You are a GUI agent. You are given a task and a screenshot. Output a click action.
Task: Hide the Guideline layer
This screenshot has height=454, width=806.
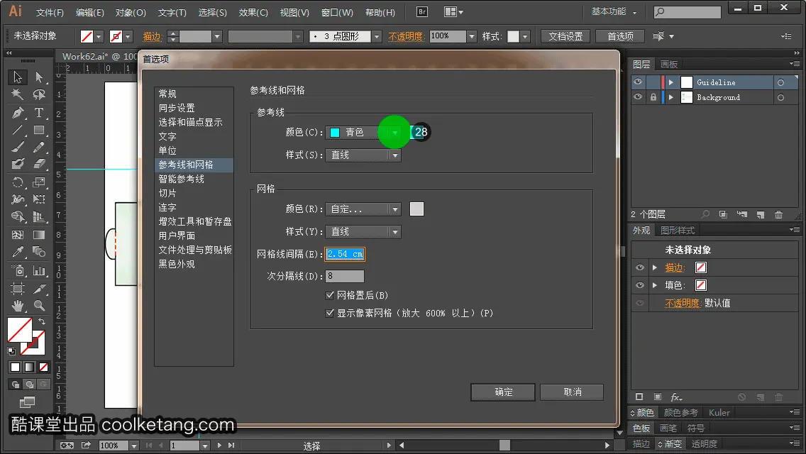(x=638, y=82)
